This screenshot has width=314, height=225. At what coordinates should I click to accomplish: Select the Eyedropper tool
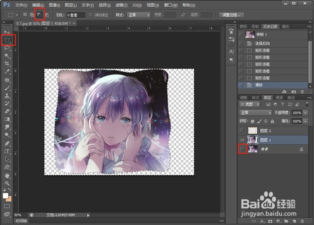(x=7, y=71)
